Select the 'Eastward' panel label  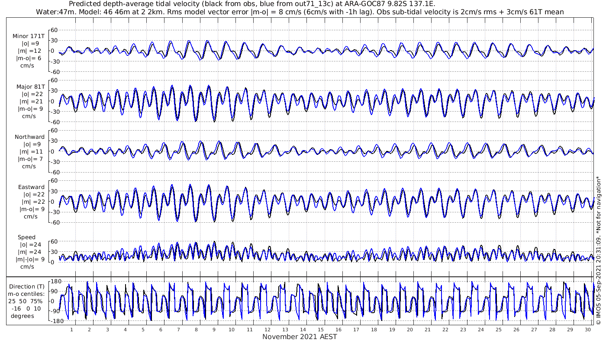pyautogui.click(x=31, y=187)
